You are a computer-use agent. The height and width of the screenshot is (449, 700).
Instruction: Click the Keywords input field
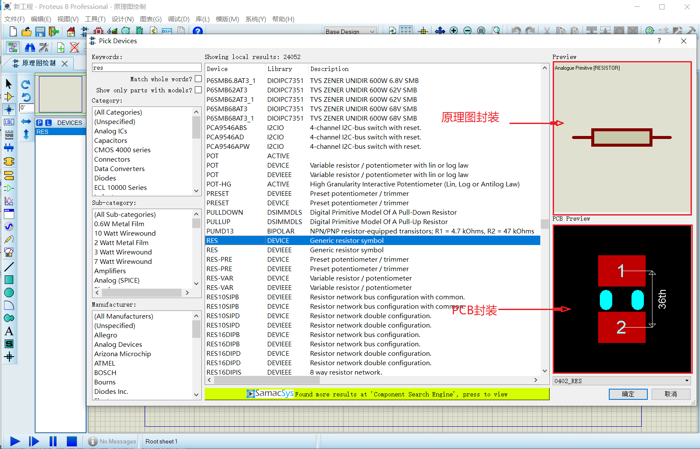tap(146, 68)
